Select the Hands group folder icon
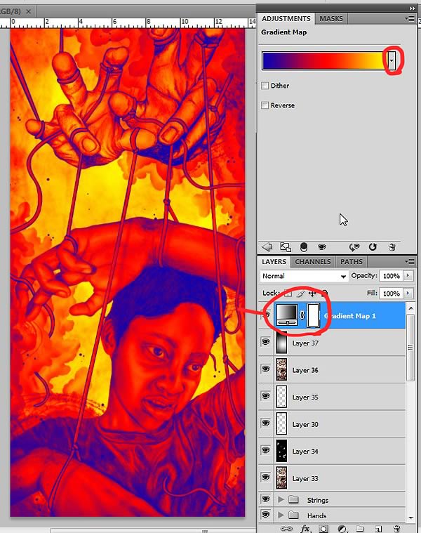 pyautogui.click(x=293, y=515)
